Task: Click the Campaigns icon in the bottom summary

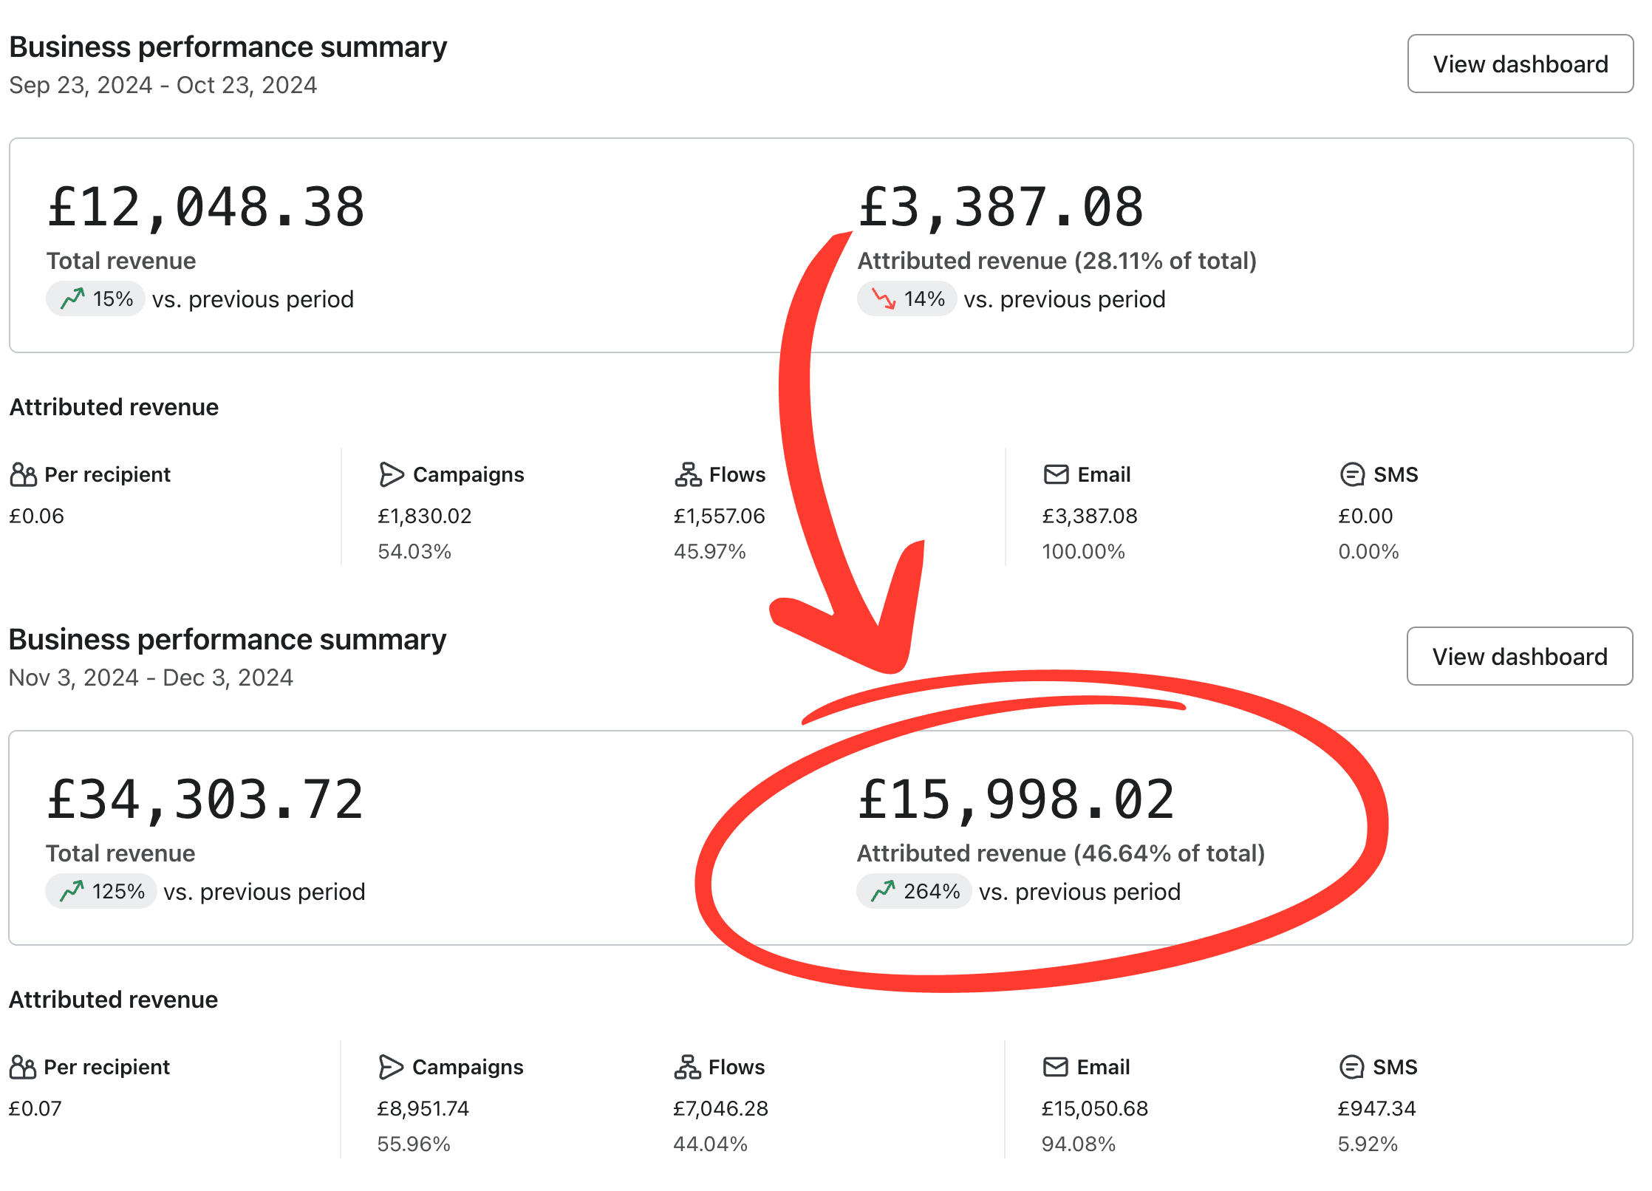Action: (390, 1067)
